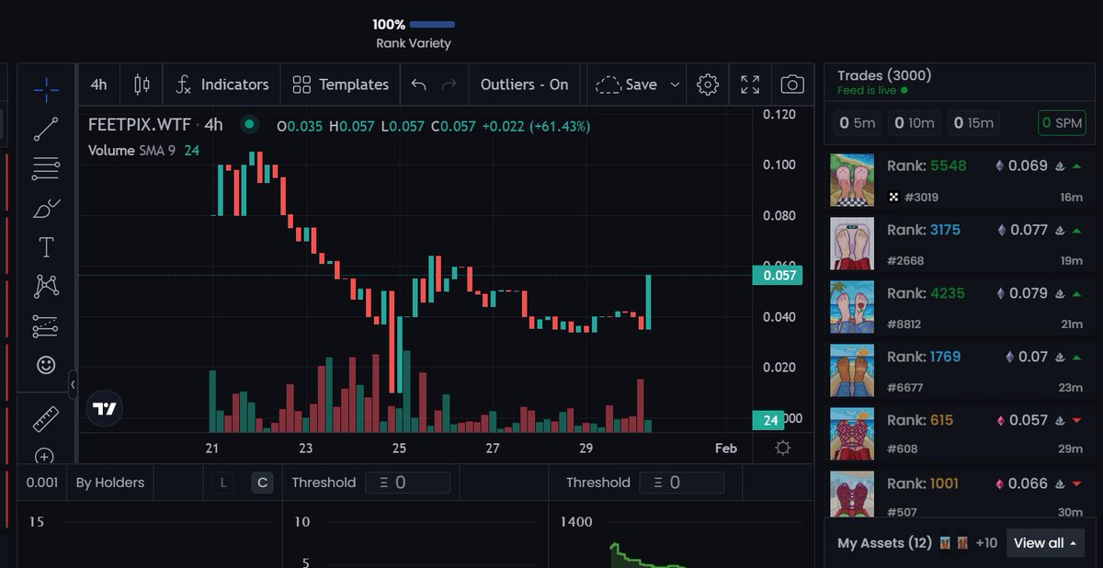Select the ruler measure tool

pos(46,419)
